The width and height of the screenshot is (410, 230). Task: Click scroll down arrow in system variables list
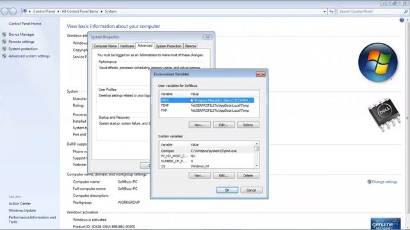pos(256,165)
